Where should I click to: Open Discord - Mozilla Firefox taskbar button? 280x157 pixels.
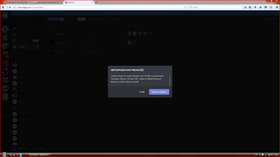pos(40,155)
